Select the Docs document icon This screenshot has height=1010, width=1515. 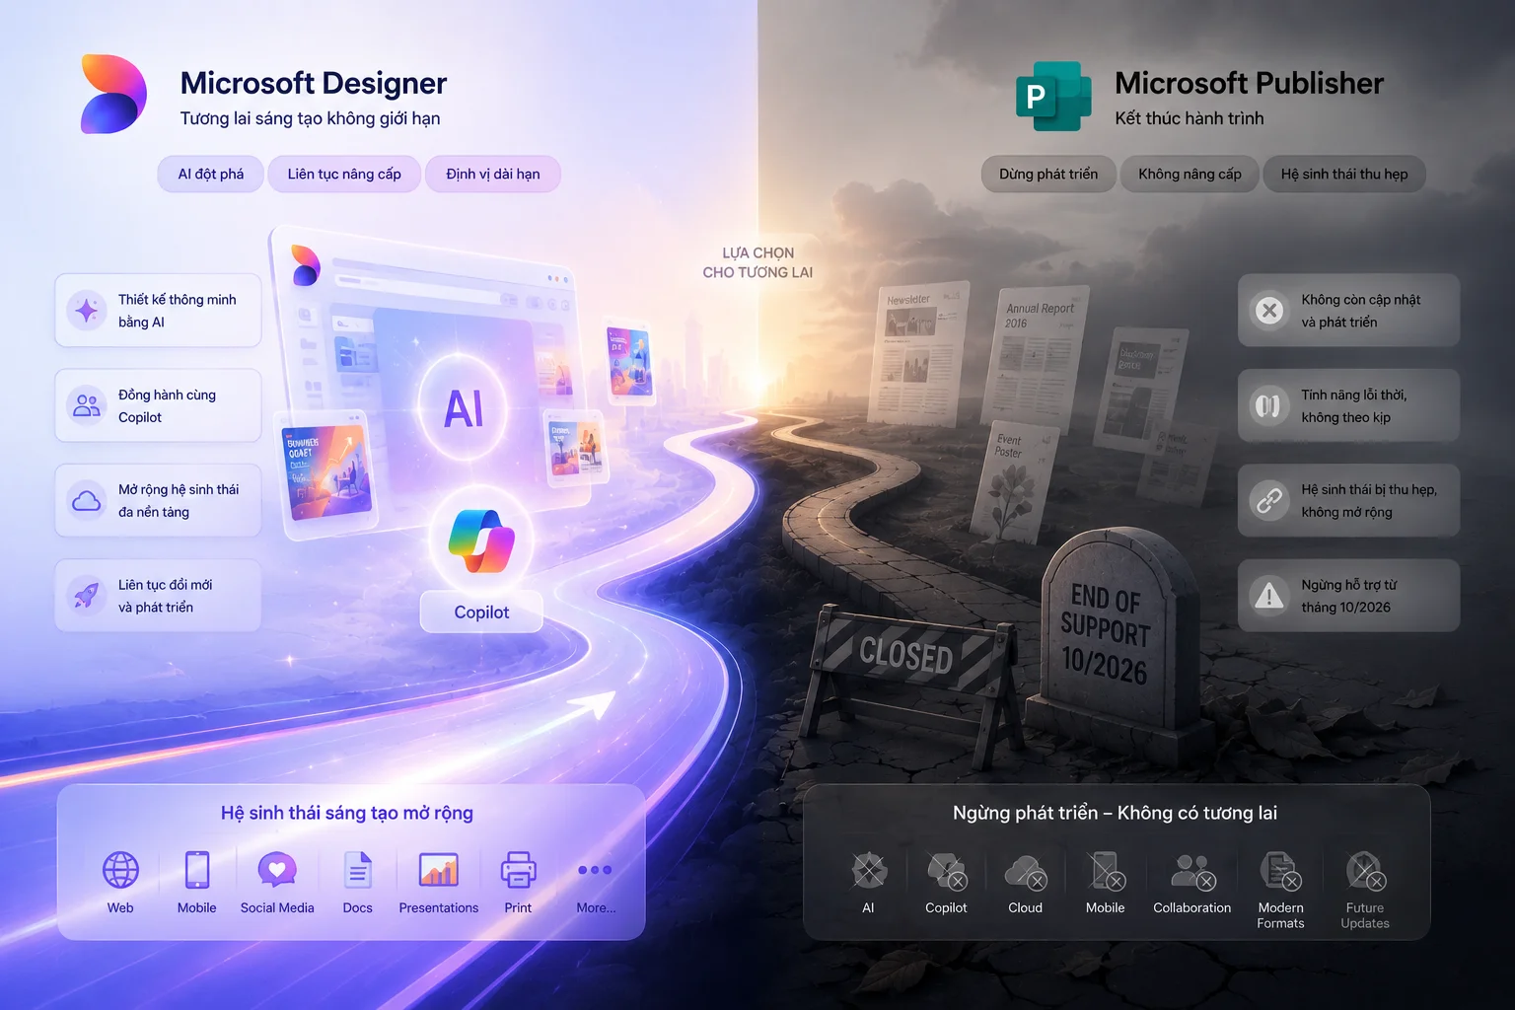pyautogui.click(x=358, y=870)
